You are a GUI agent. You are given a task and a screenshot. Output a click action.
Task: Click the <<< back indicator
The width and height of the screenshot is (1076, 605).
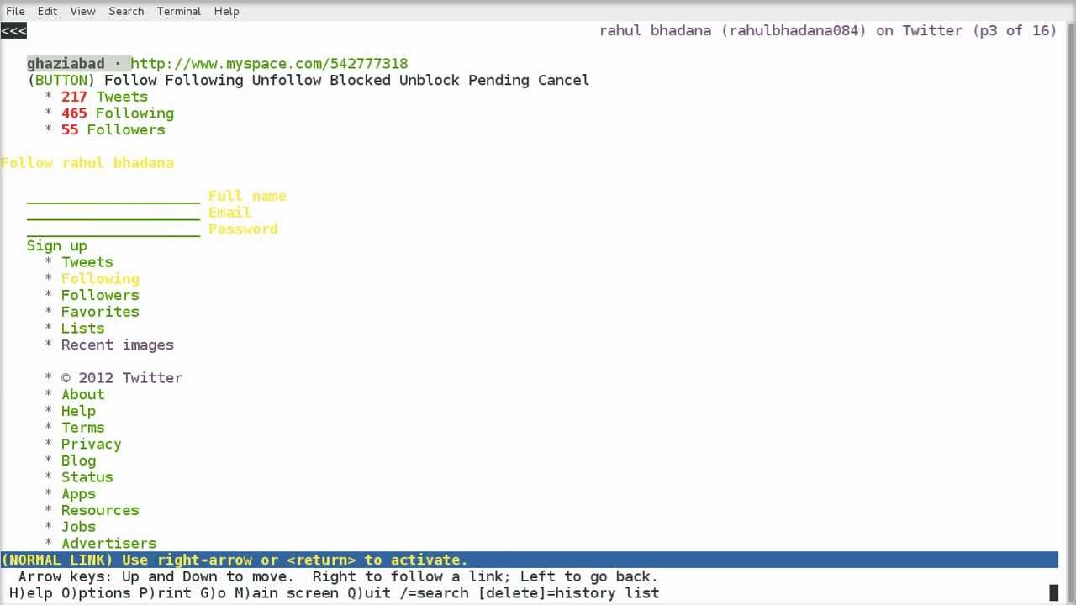[13, 31]
